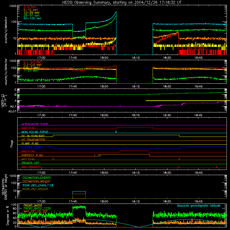Select the SC_TRANSMITTER flag label
This screenshot has width=230, height=230.
[33, 140]
